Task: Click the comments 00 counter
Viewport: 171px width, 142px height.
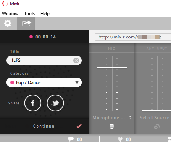Action: click(79, 140)
